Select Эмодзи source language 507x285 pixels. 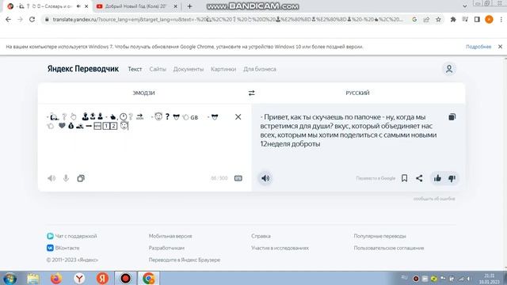tap(143, 93)
